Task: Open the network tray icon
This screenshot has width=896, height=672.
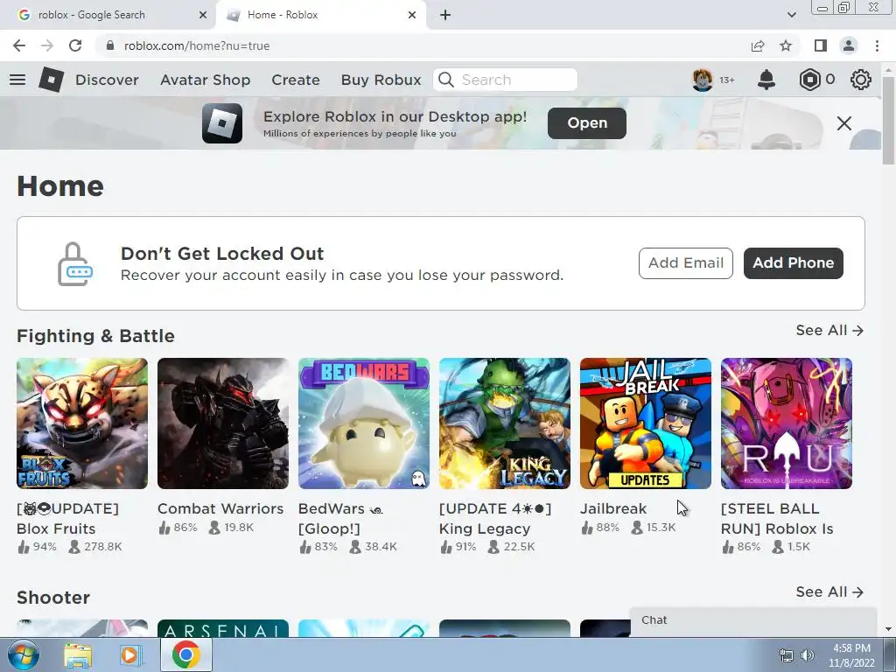Action: pyautogui.click(x=787, y=655)
